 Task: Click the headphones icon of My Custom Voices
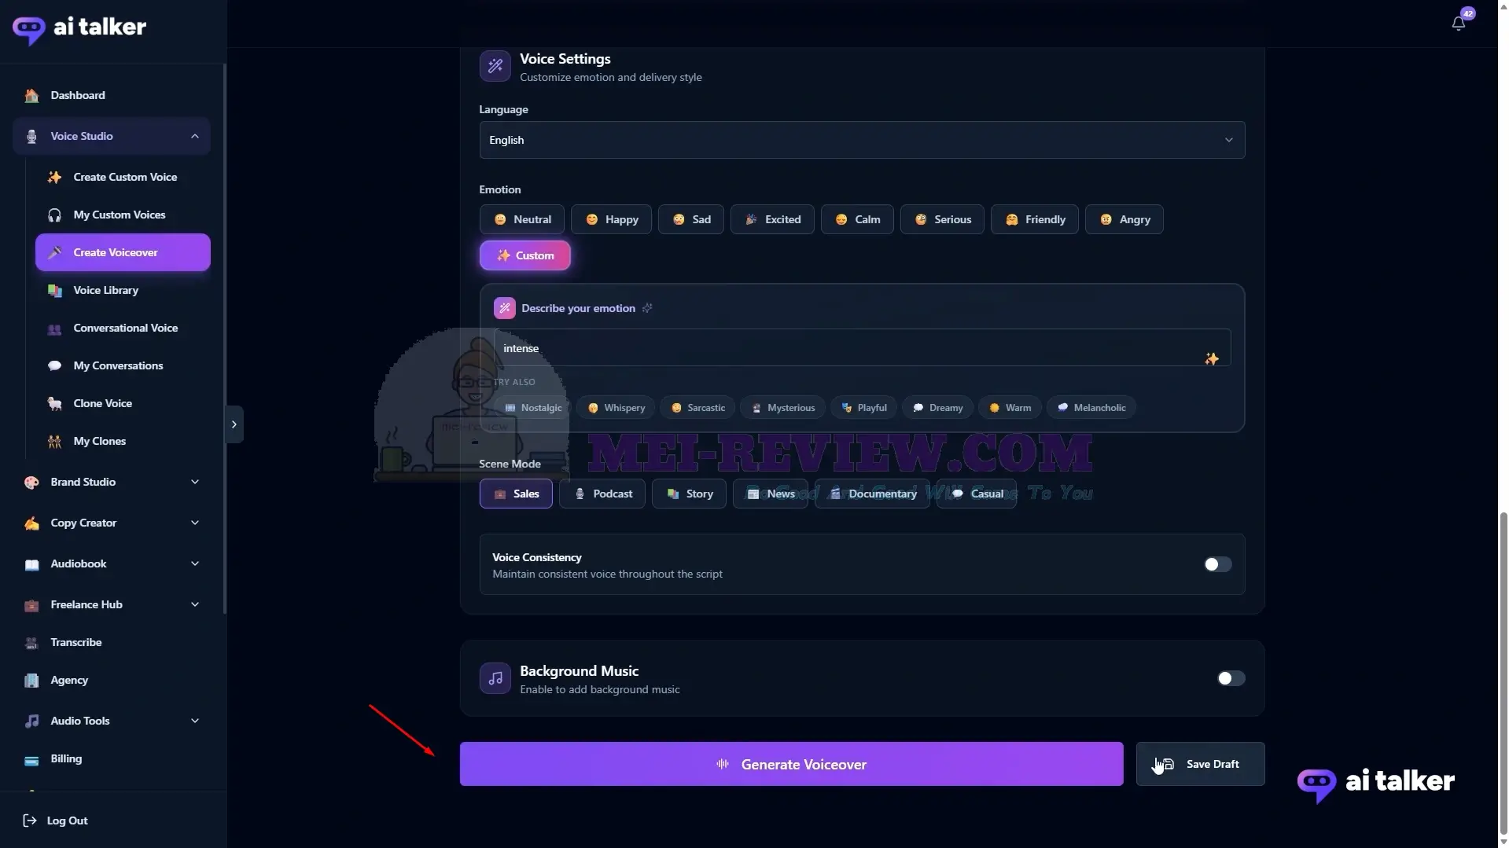(x=54, y=215)
